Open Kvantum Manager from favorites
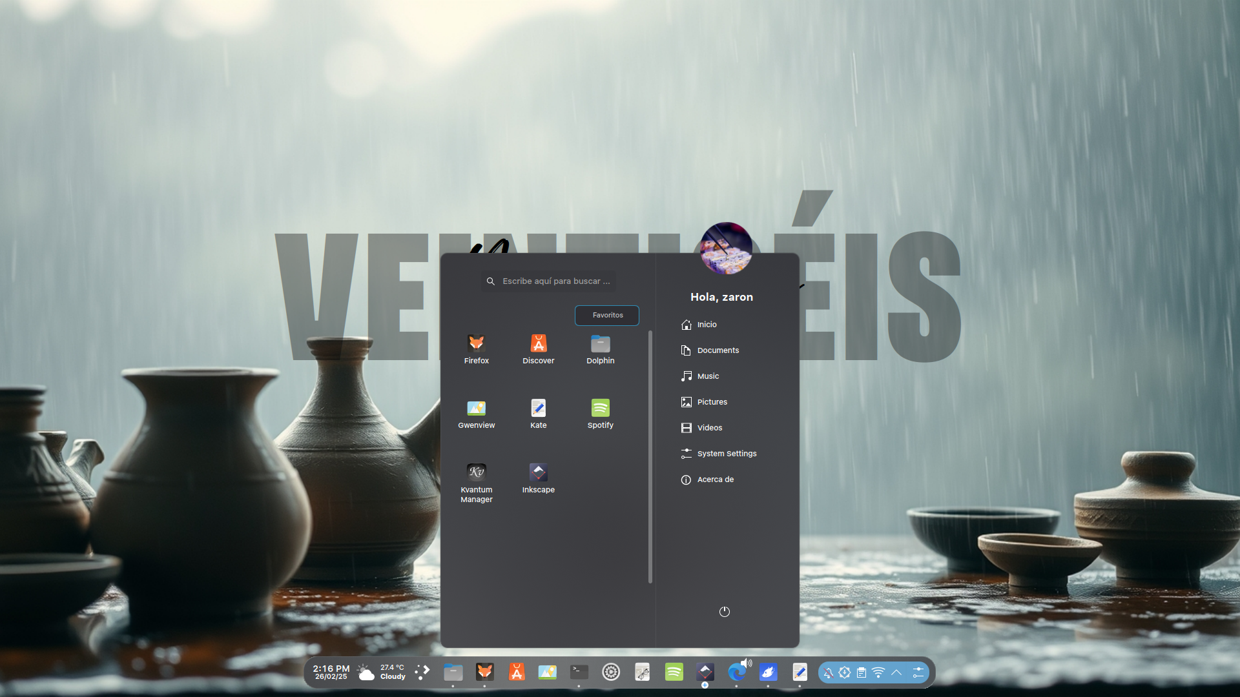The height and width of the screenshot is (697, 1240). [x=476, y=483]
